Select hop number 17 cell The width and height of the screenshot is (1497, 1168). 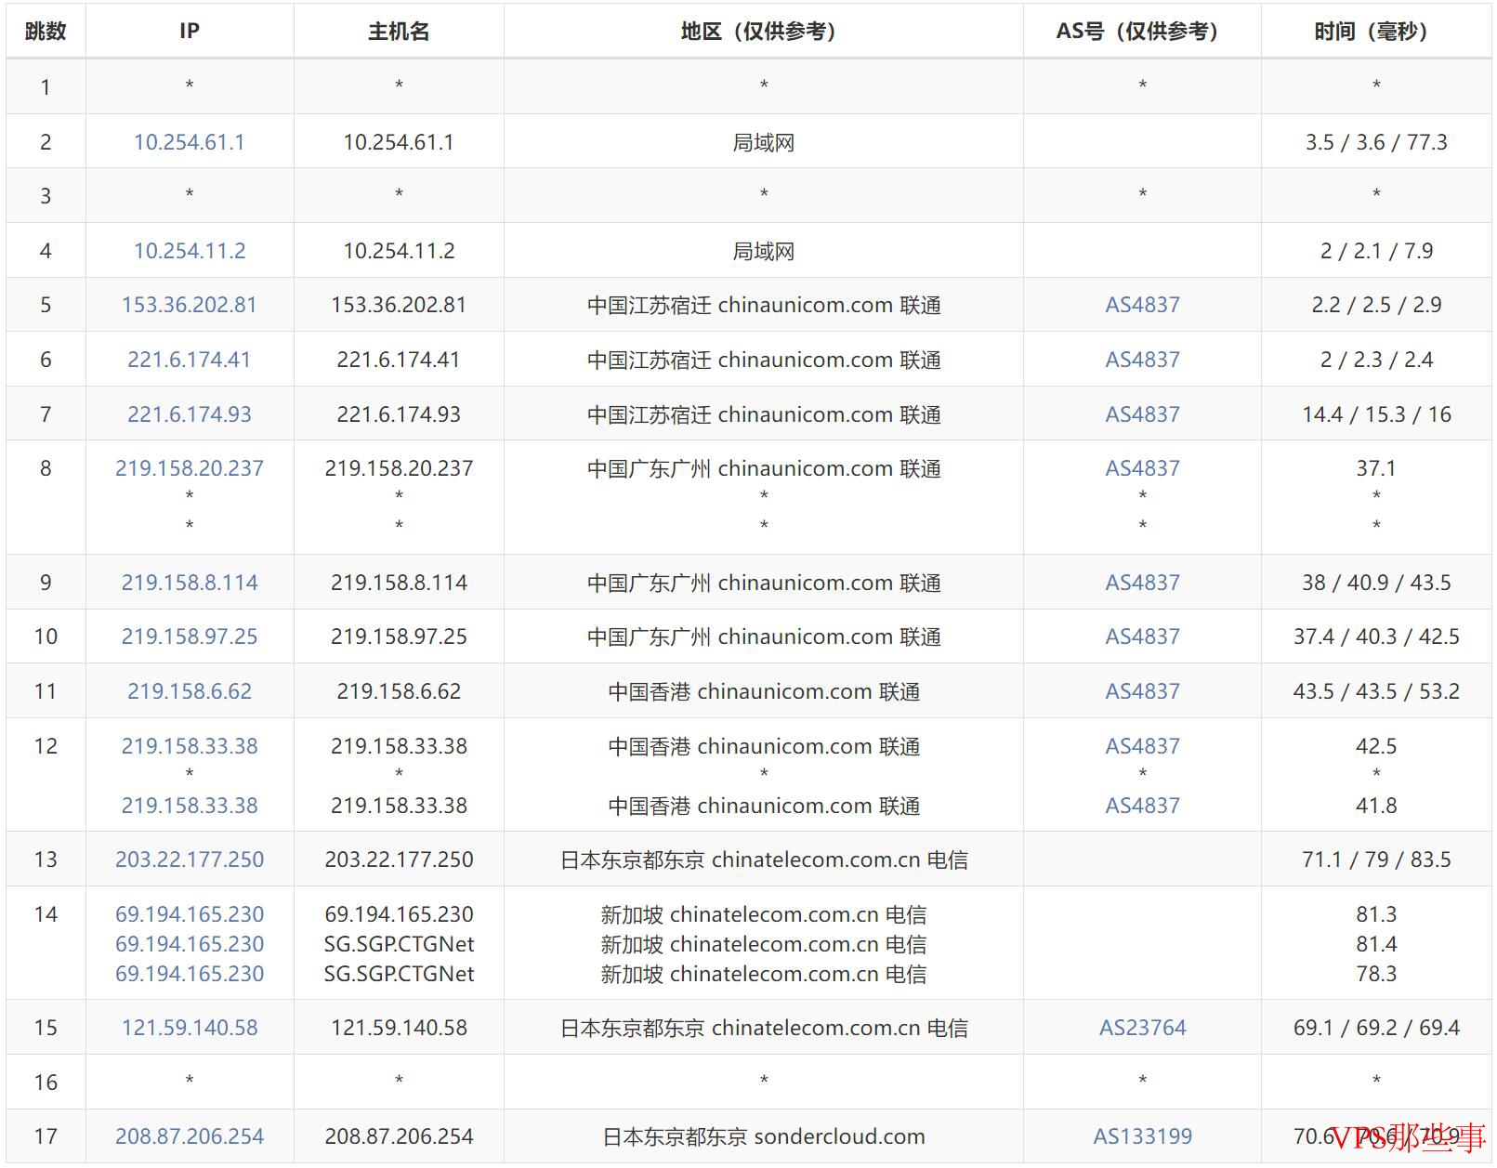tap(46, 1136)
